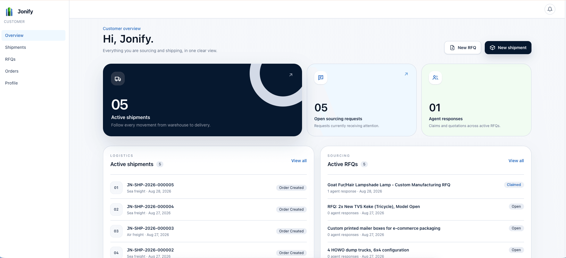Open sourcing requests card arrow icon
The width and height of the screenshot is (566, 258).
click(406, 74)
